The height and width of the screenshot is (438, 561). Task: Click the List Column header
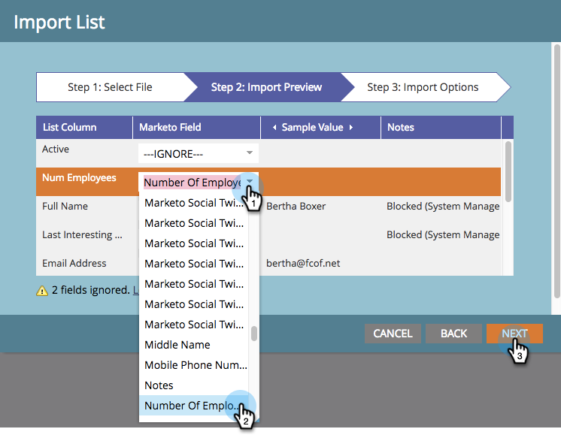[84, 127]
